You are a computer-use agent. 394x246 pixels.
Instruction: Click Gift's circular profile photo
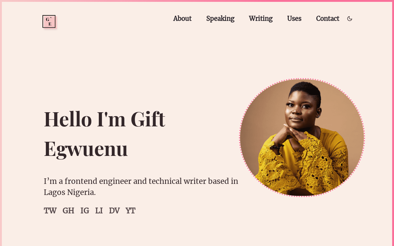coord(302,137)
